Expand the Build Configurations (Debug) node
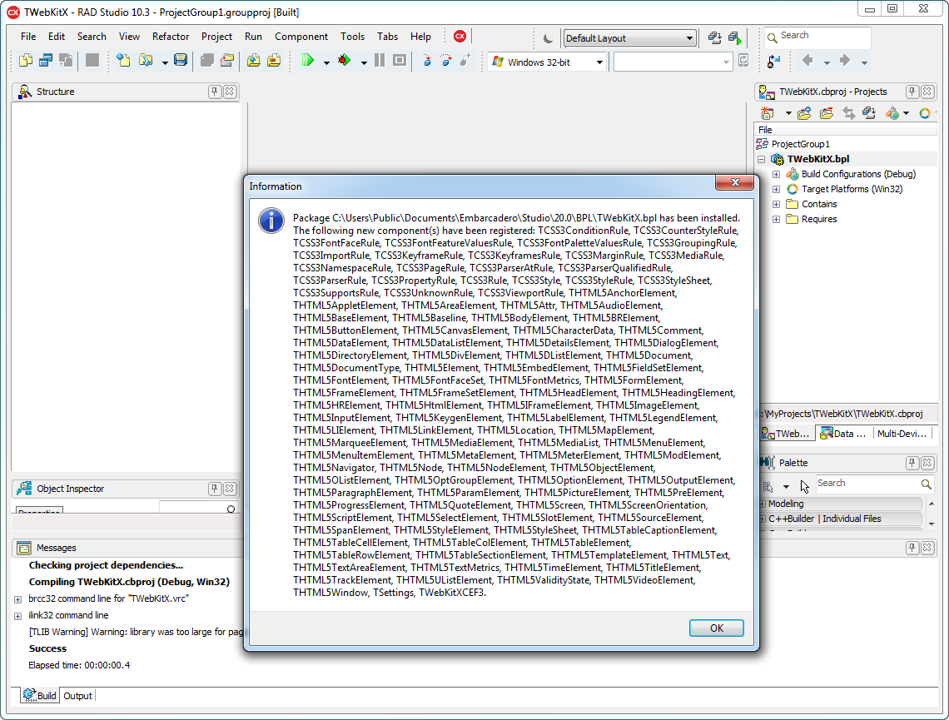 click(x=776, y=174)
